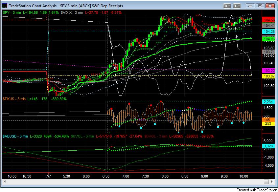Viewport: 278px width, 192px height.
Task: Click the 16:30 time axis label
Action: [27, 176]
